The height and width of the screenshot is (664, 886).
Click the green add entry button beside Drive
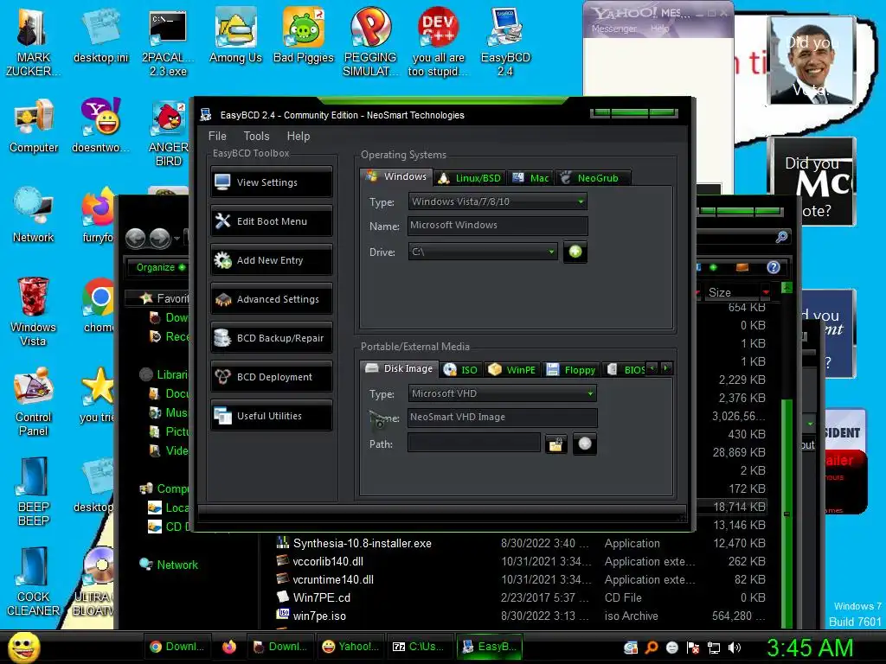575,252
